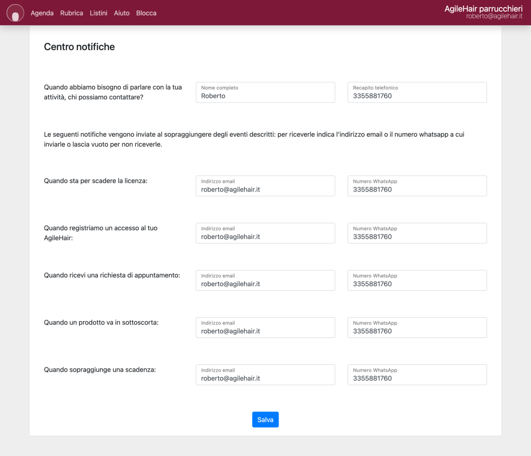Focus email field for sottoscorta product alert
The height and width of the screenshot is (456, 531).
pyautogui.click(x=265, y=328)
